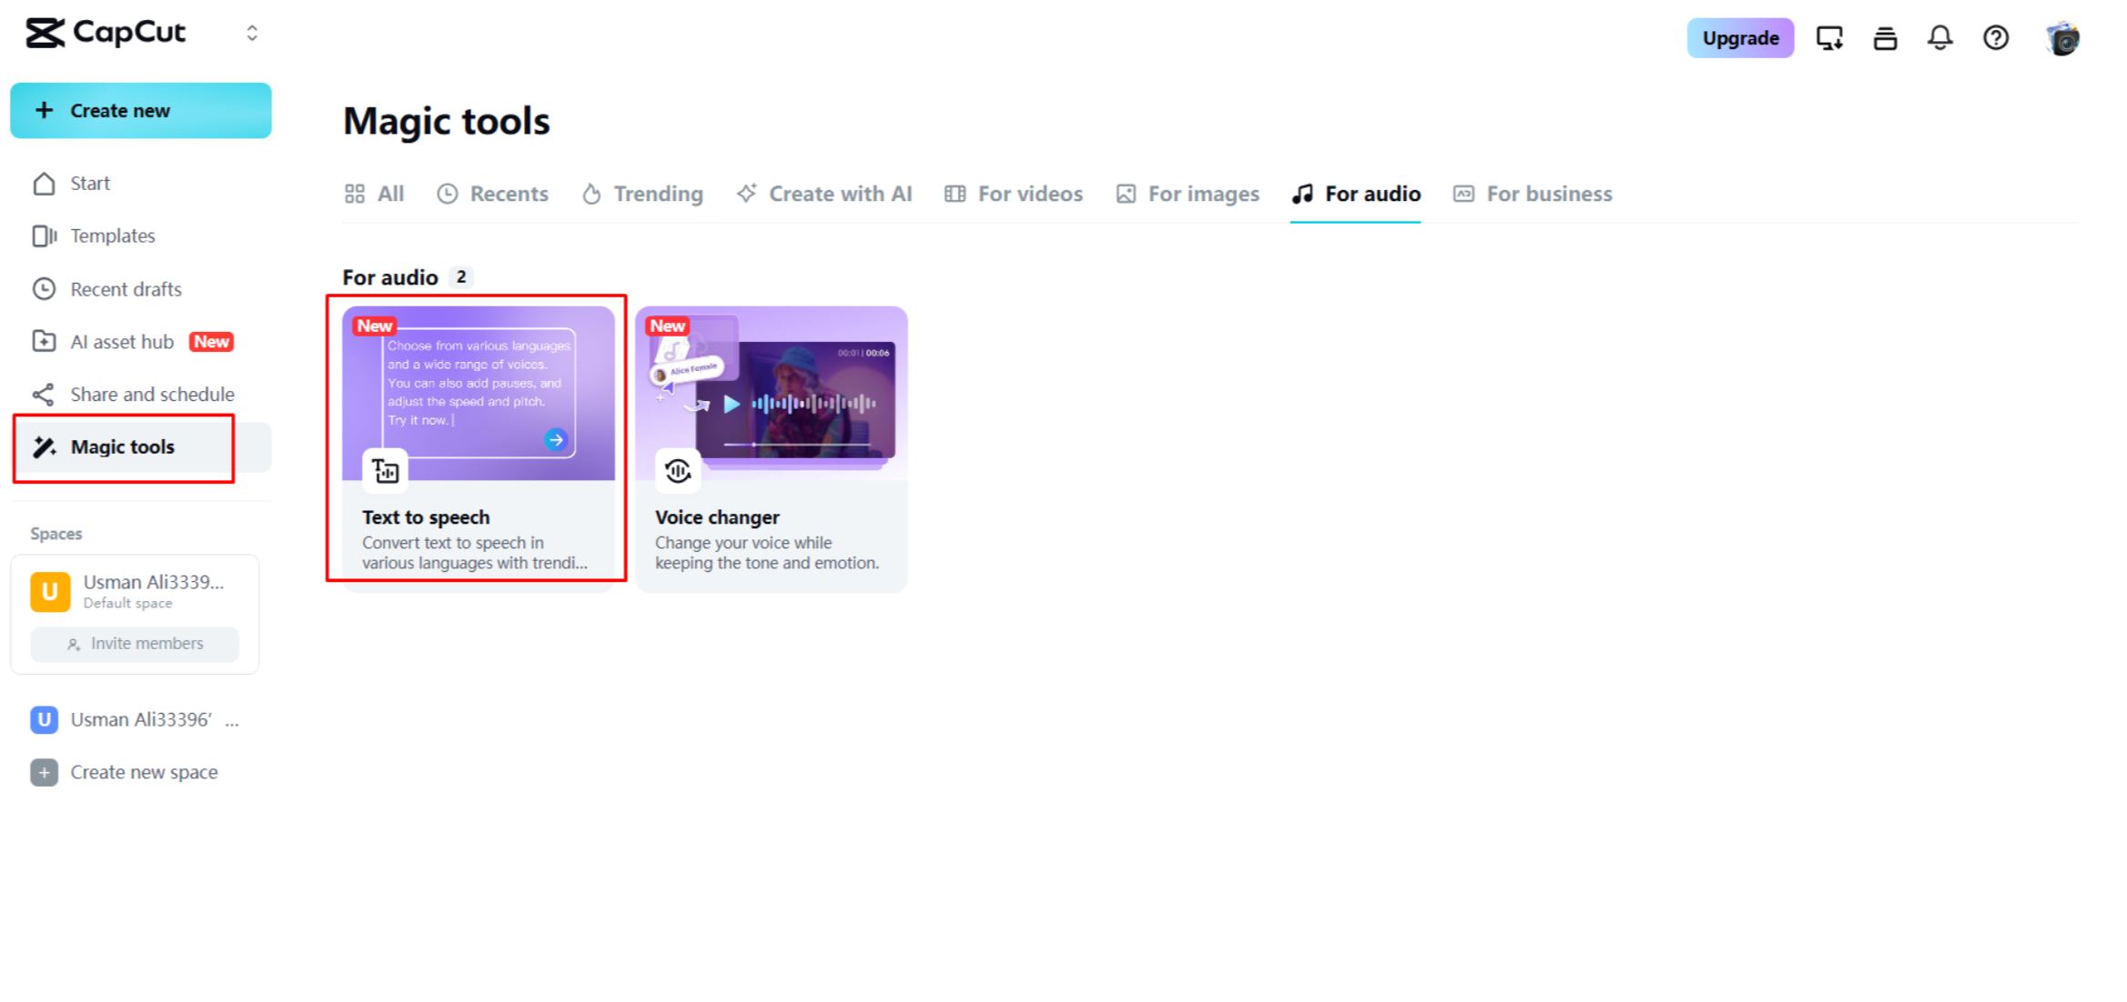
Task: Click the Text to speech tool icon
Action: (385, 470)
